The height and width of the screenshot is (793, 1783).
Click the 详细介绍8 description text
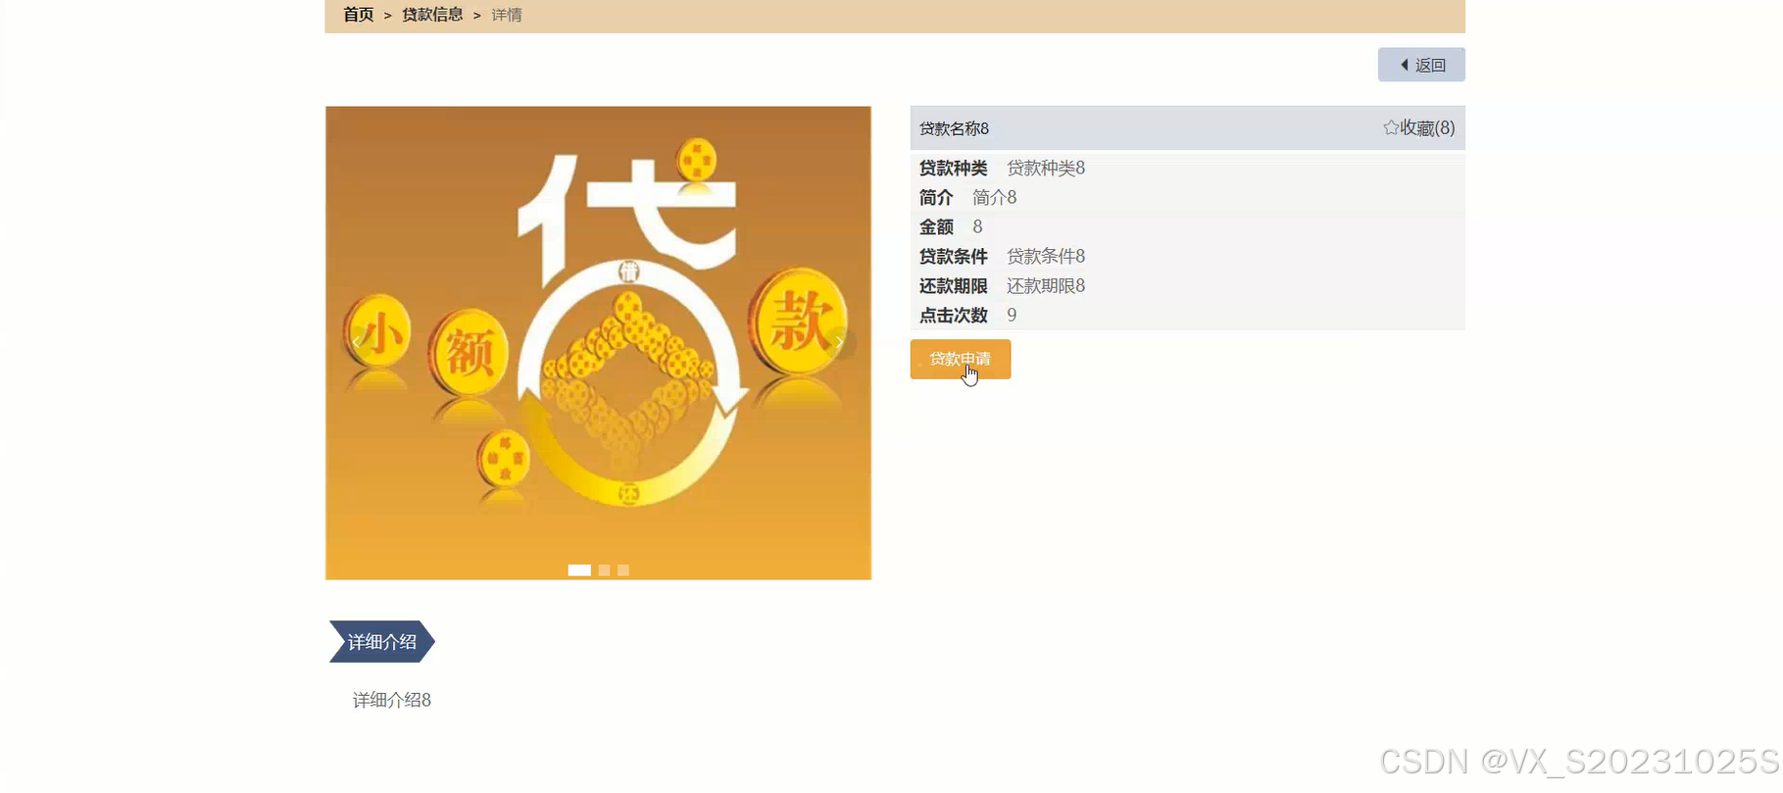(x=392, y=700)
